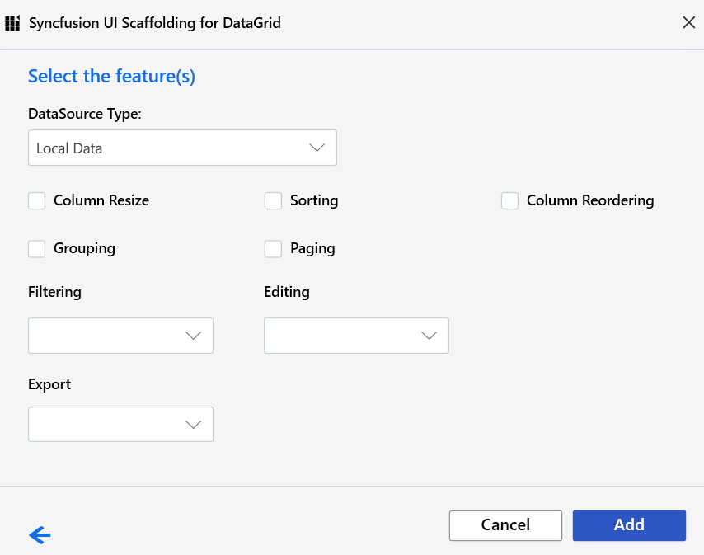Screen dimensions: 704x555
Task: Check Column Reordering
Action: pos(509,200)
